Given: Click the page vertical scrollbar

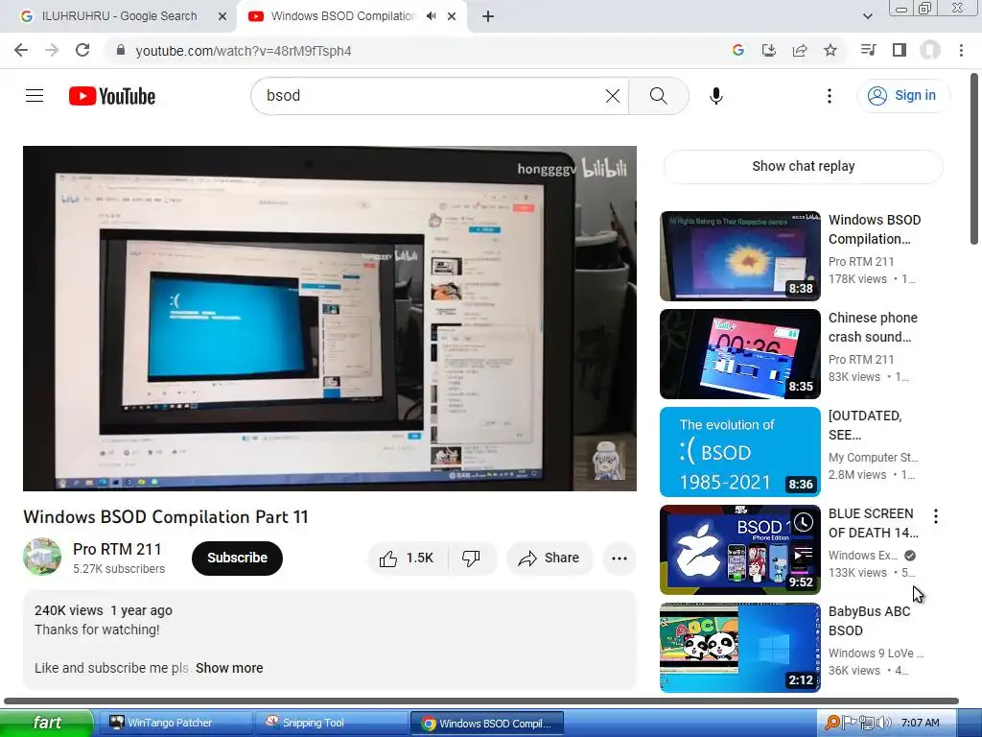Looking at the screenshot, I should pos(974,160).
